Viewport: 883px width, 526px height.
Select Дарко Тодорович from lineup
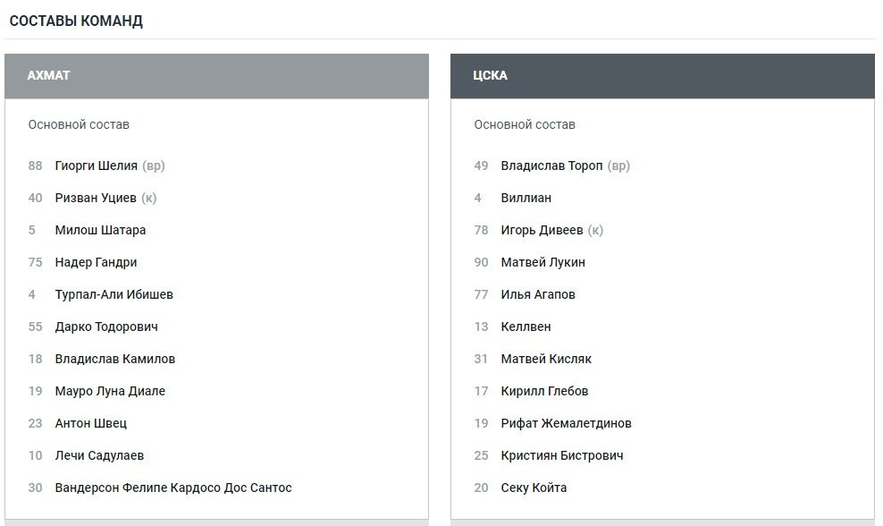coord(106,327)
